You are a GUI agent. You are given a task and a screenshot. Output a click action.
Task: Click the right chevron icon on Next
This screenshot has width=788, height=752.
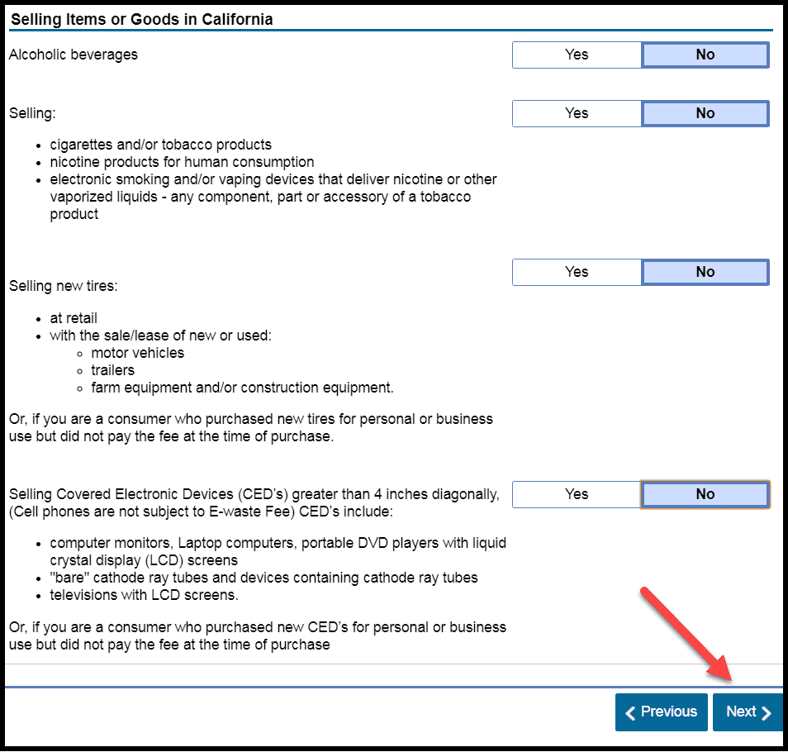click(x=767, y=713)
